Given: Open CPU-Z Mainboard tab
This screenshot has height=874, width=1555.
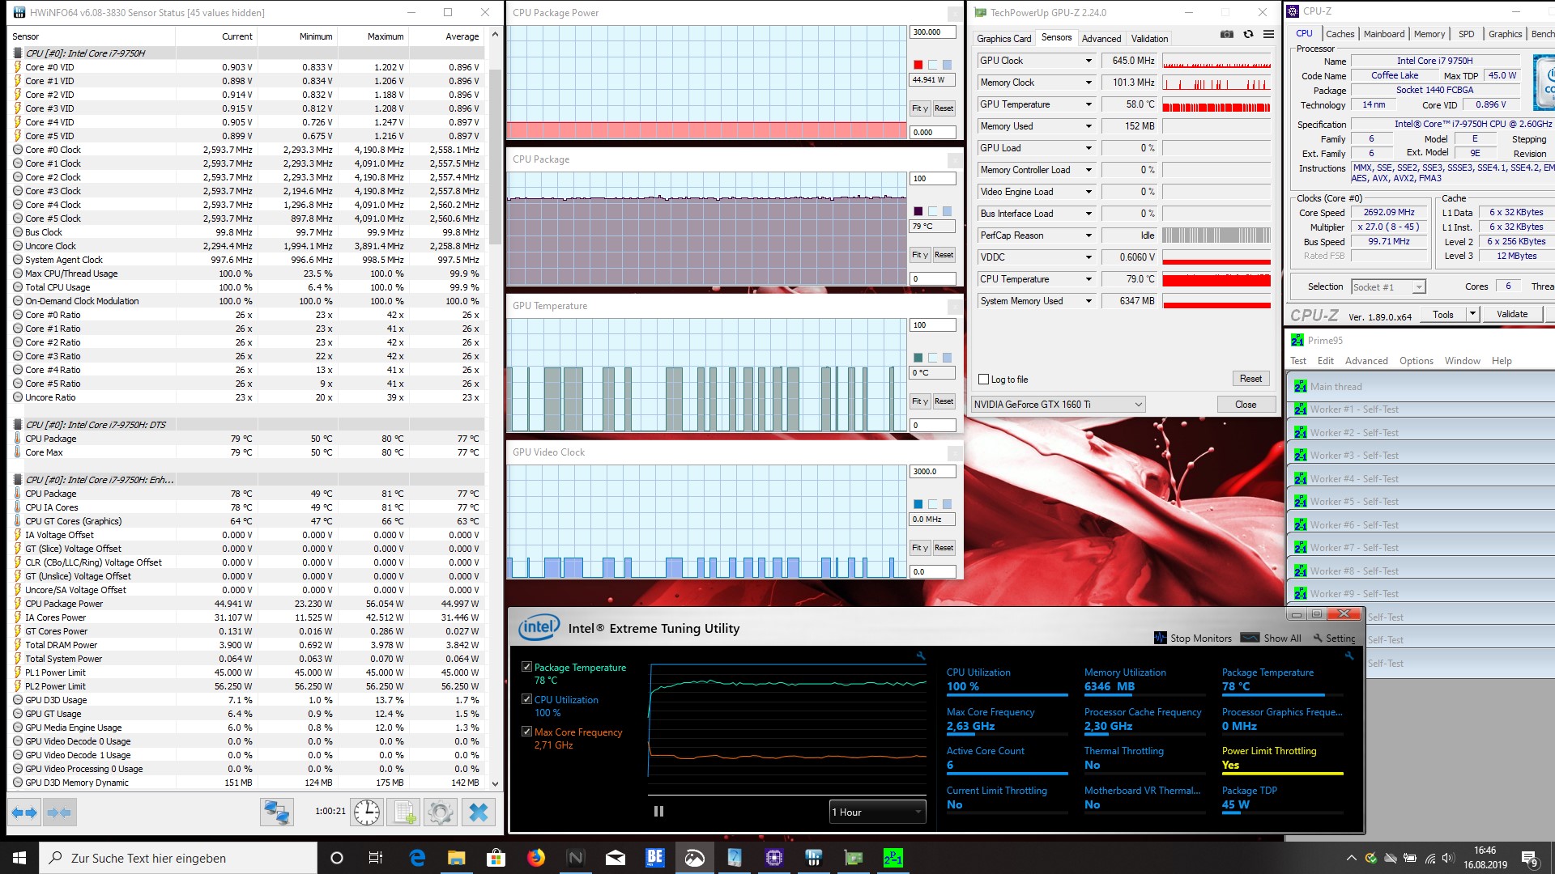Looking at the screenshot, I should pos(1384,34).
